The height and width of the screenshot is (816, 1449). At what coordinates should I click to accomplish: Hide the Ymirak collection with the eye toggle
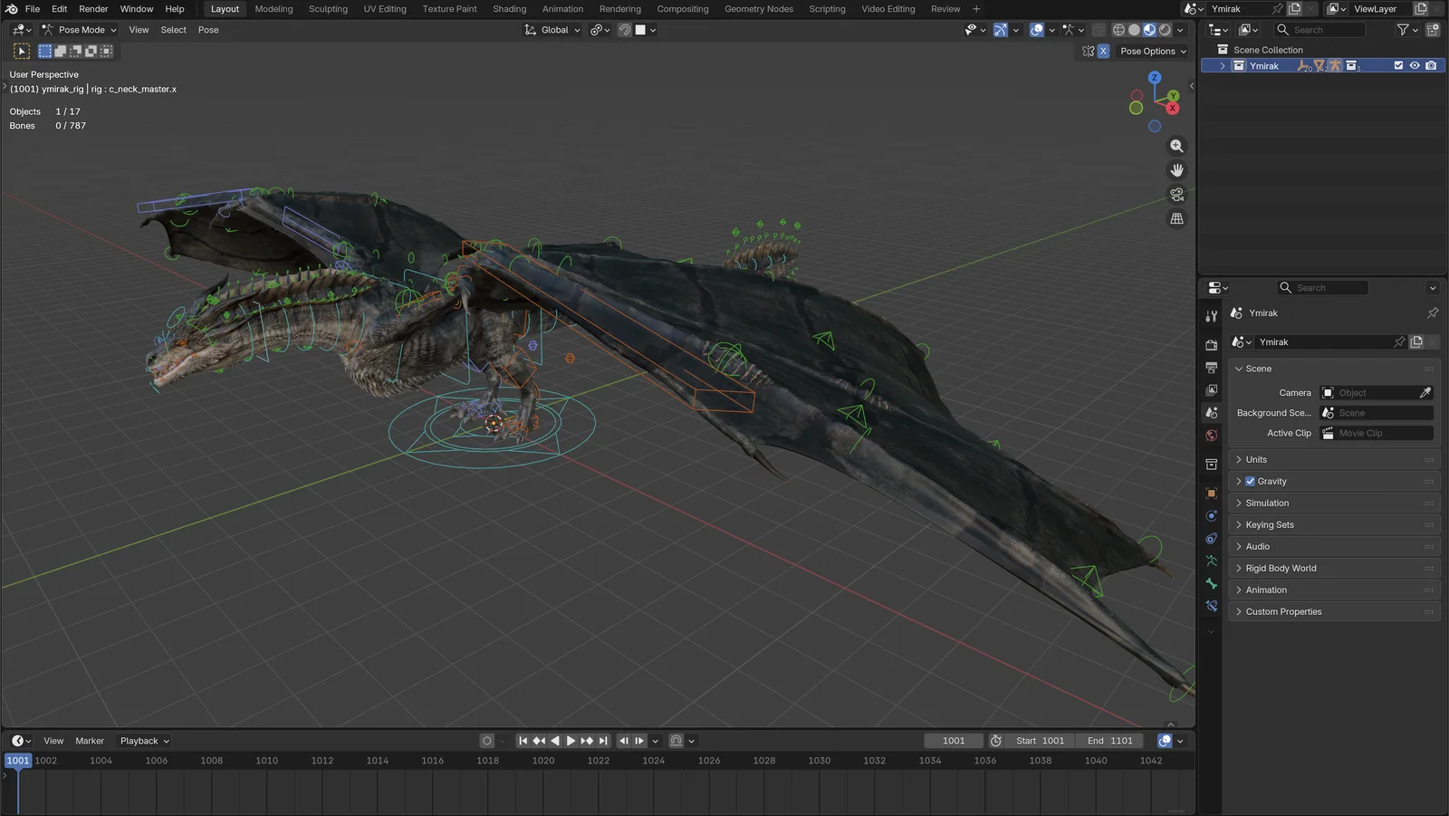coord(1415,65)
